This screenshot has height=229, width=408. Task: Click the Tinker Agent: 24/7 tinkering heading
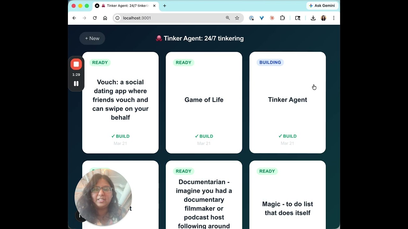[200, 38]
